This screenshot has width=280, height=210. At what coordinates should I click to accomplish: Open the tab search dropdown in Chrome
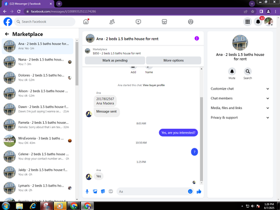coord(252,3)
